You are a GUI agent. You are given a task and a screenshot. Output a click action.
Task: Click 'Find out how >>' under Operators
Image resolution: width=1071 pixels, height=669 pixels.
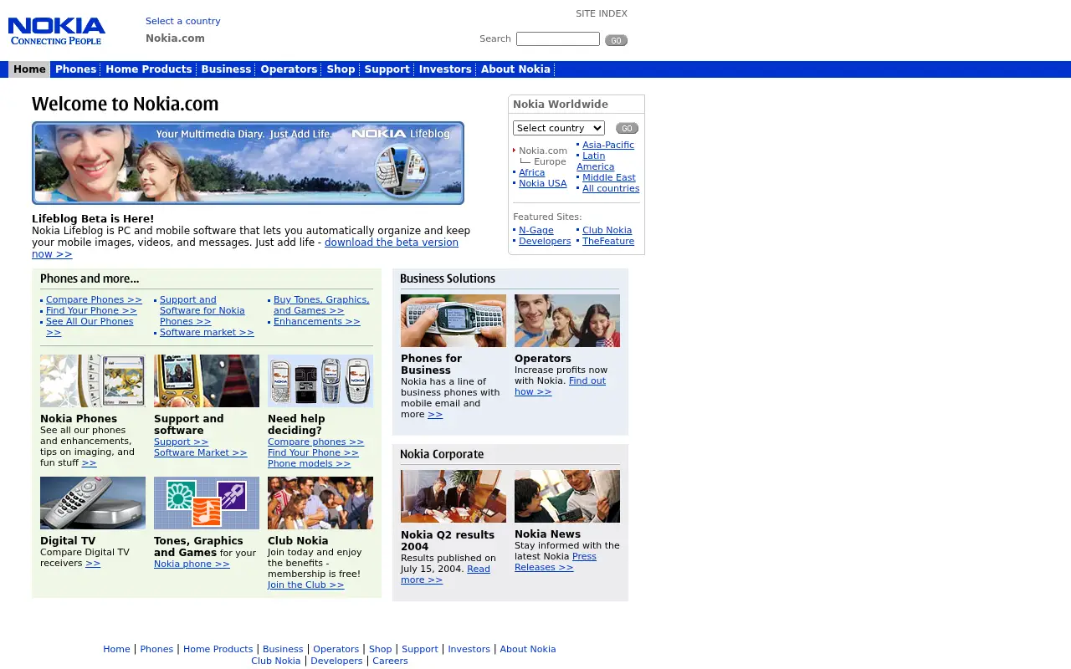[x=560, y=386]
